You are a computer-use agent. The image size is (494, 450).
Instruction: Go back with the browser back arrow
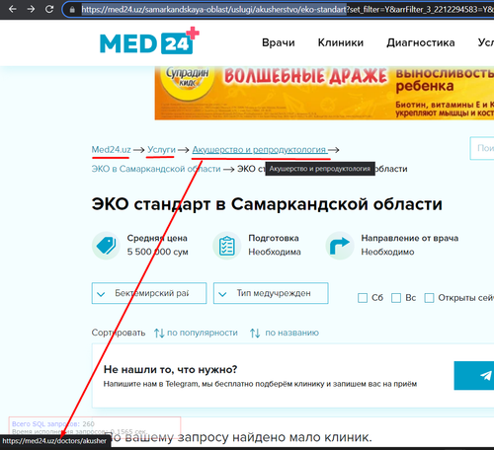pos(13,9)
